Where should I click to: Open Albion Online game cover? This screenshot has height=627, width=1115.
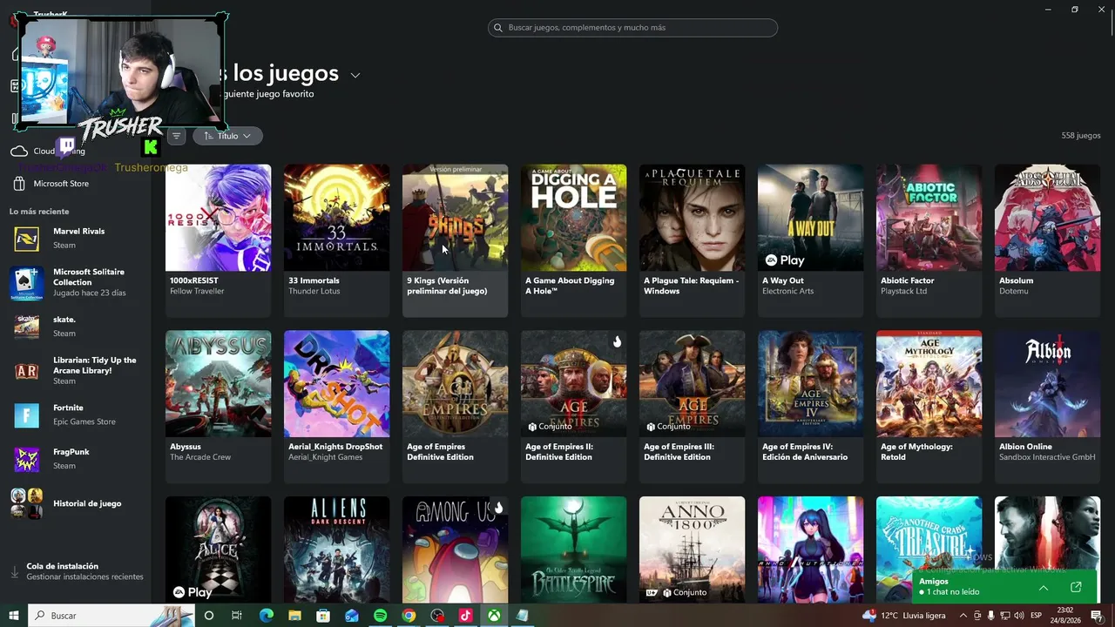click(x=1047, y=384)
